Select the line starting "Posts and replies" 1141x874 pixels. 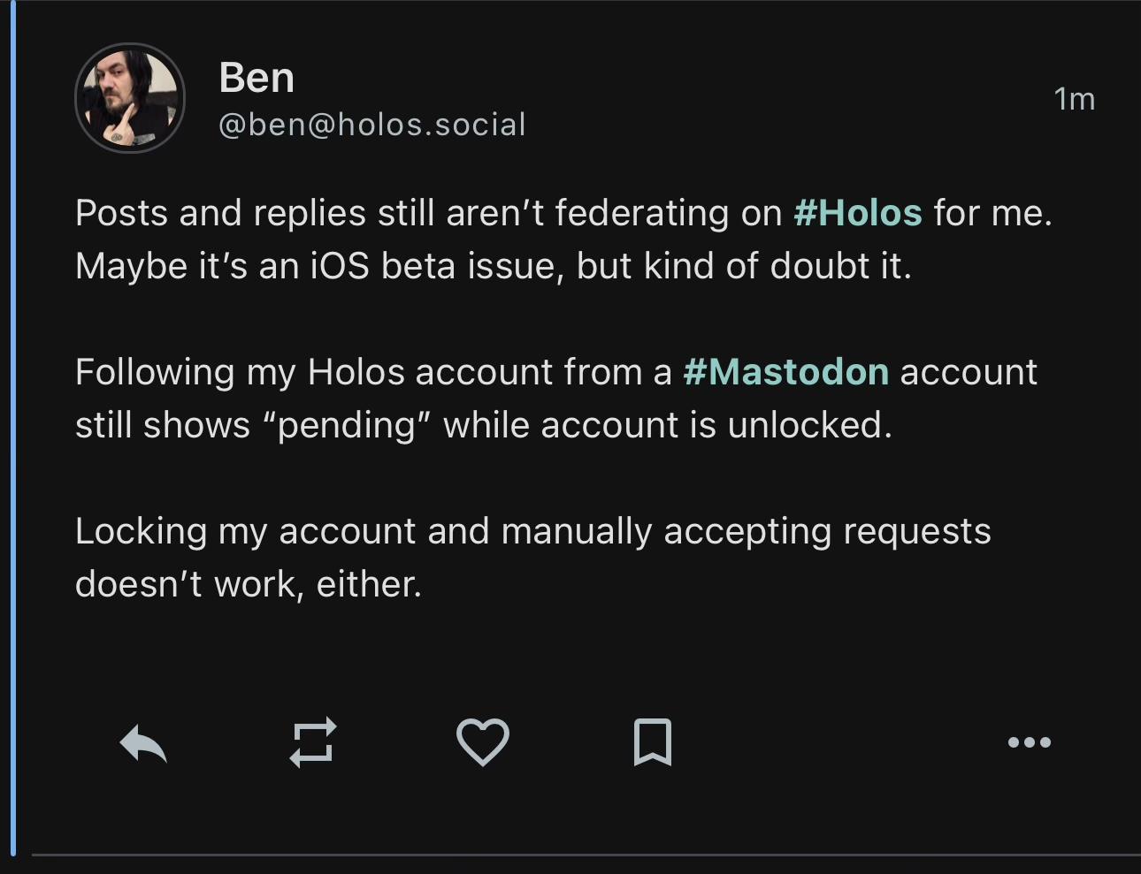(x=564, y=213)
